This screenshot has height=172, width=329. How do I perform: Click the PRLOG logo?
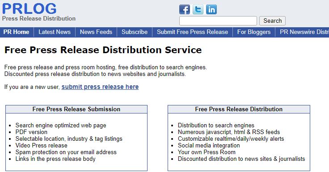30,8
